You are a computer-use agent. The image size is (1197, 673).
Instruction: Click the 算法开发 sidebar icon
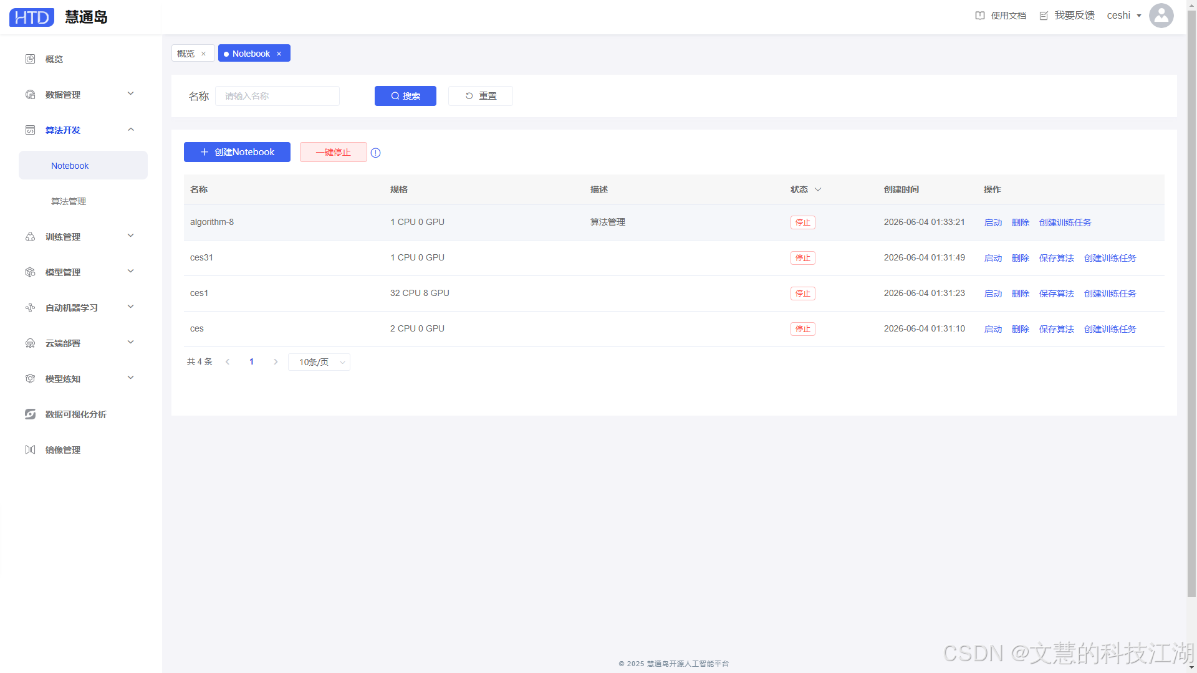click(30, 130)
